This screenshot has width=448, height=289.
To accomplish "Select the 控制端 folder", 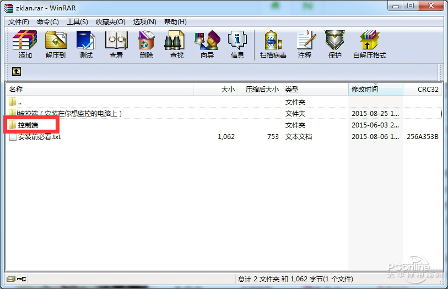I will click(x=28, y=125).
